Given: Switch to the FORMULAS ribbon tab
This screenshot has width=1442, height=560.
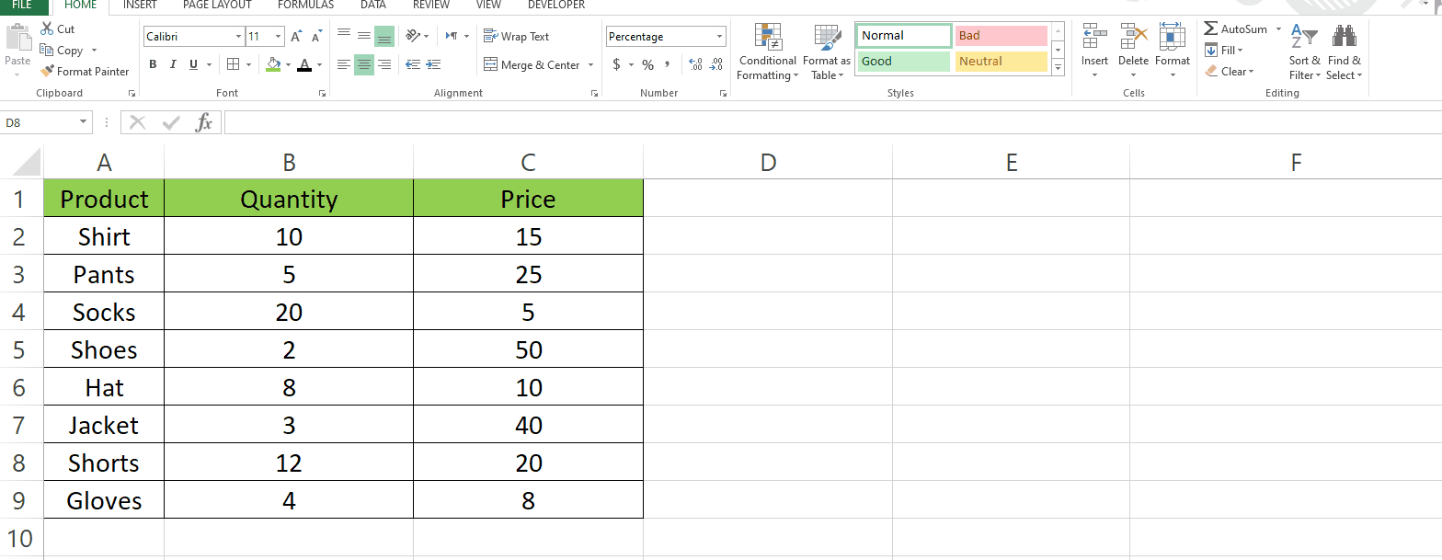Looking at the screenshot, I should click(x=305, y=6).
